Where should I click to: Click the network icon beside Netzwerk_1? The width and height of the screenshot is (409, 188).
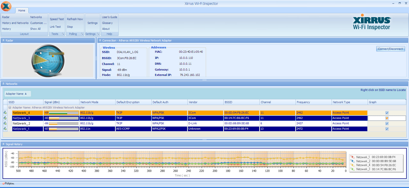[x=5, y=129]
